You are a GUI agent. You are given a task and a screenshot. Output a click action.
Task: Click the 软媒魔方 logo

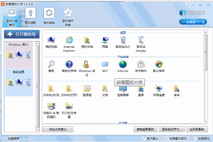click(192, 13)
